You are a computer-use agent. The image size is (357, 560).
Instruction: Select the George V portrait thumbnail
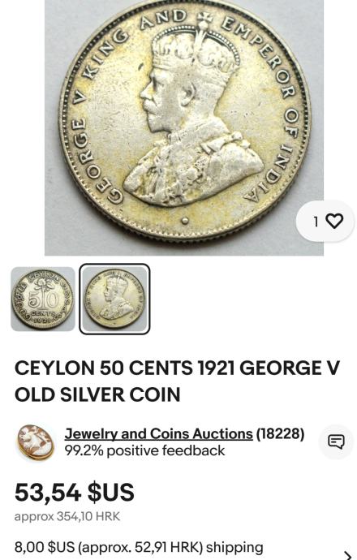(114, 299)
